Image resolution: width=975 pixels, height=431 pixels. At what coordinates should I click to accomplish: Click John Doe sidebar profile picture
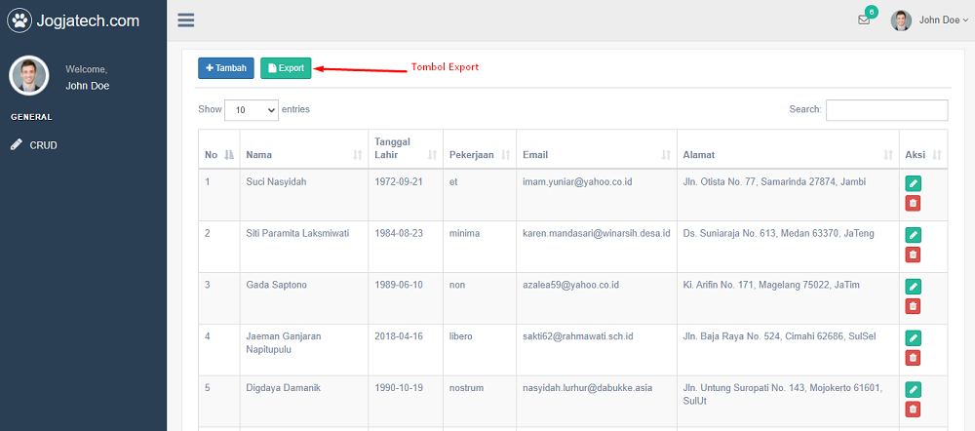pyautogui.click(x=29, y=76)
